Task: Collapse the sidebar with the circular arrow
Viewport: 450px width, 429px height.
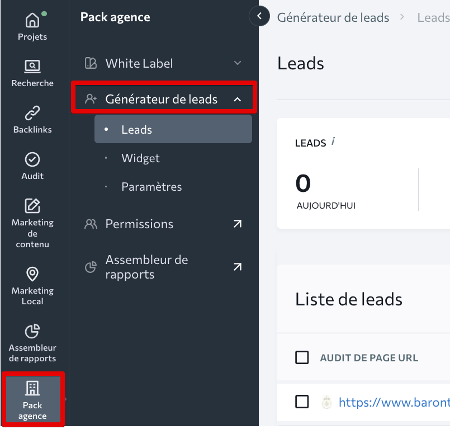Action: coord(259,16)
